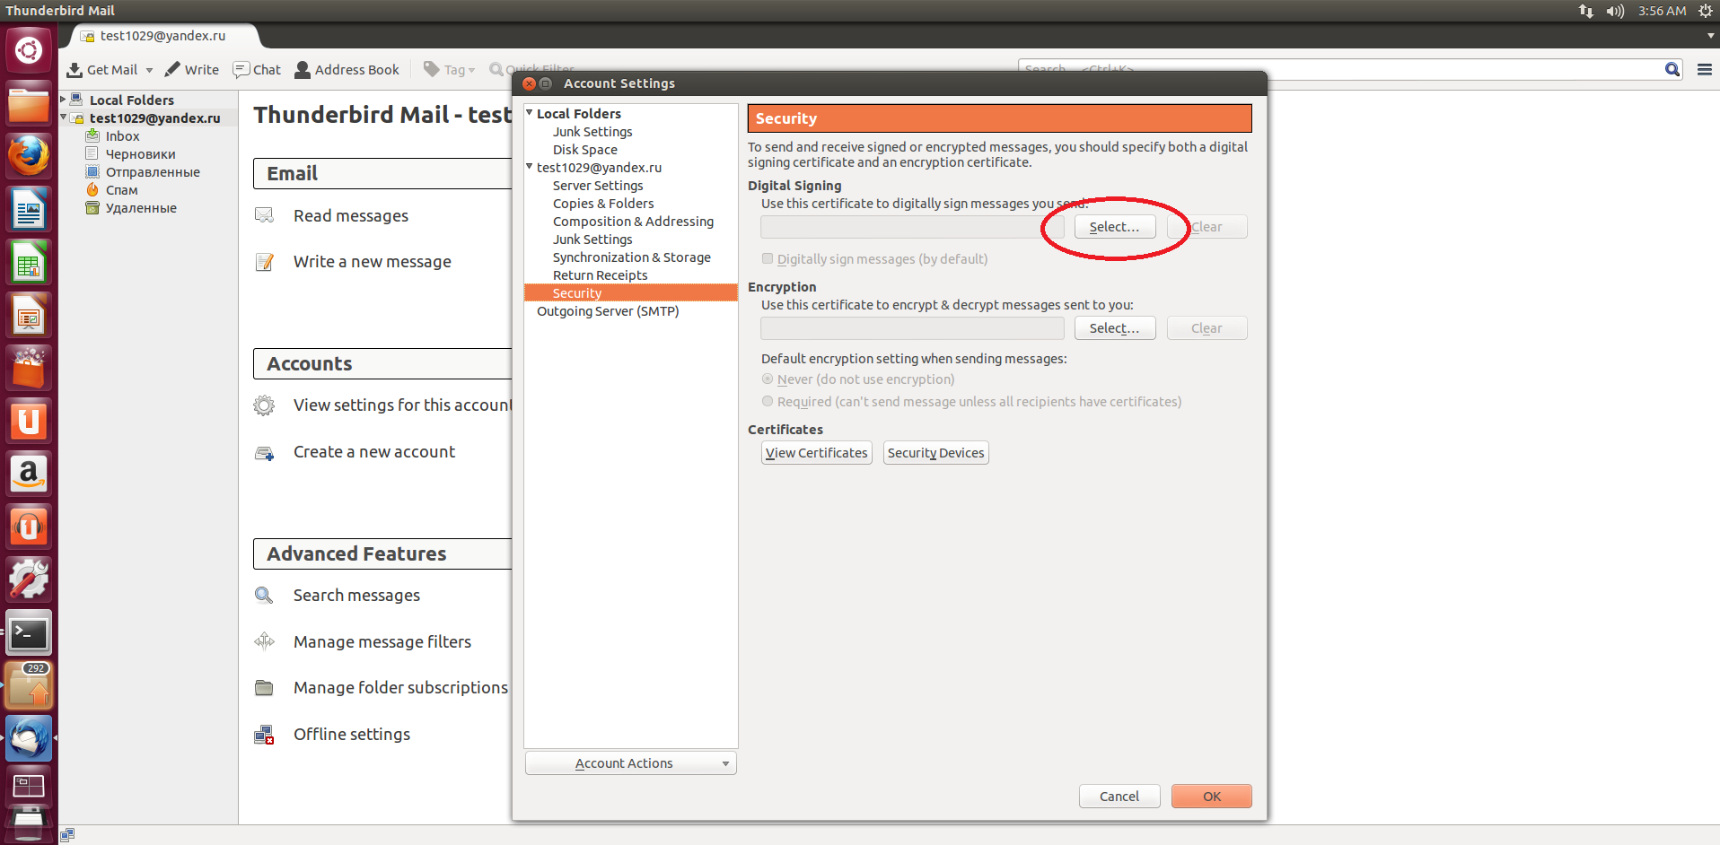
Task: Click the Search messages magnifier icon
Action: 264,595
